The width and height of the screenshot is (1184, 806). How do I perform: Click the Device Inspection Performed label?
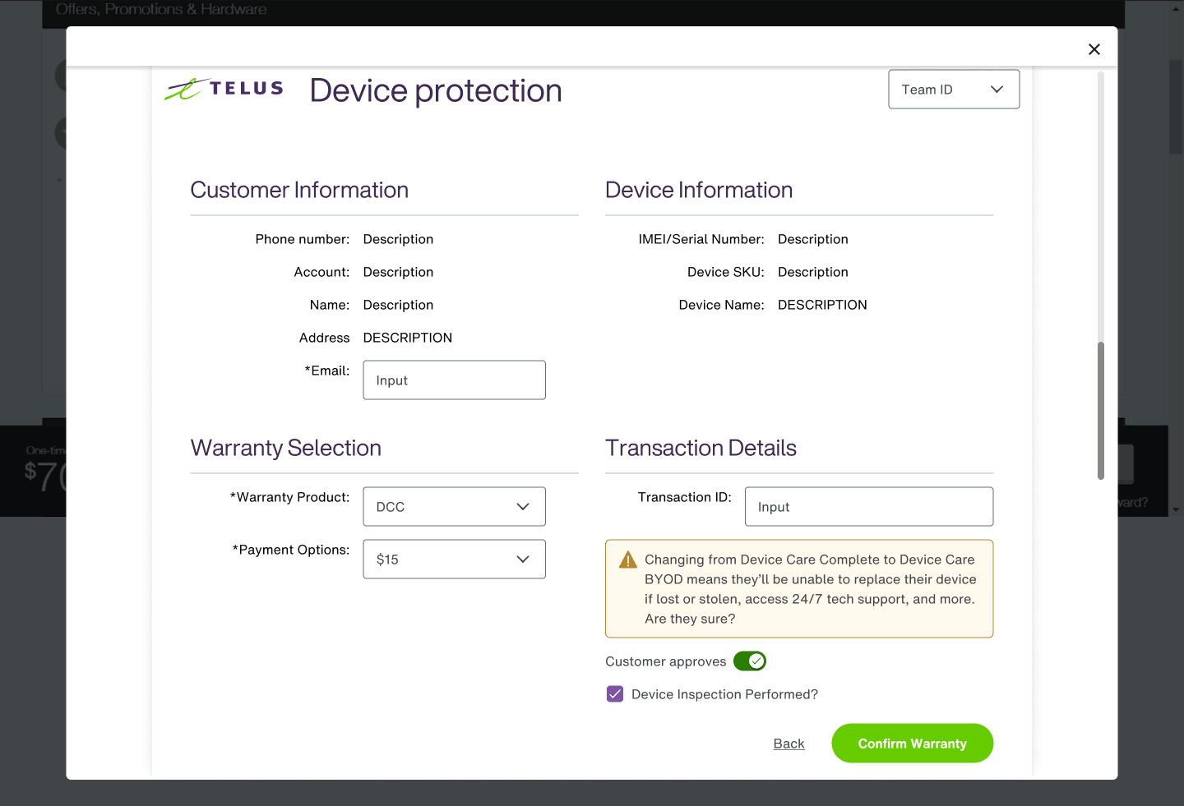coord(724,694)
